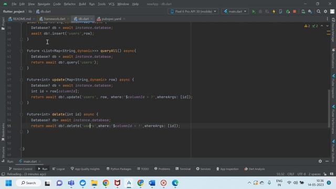Open Terminal tool window
The width and height of the screenshot is (336, 189).
[x=183, y=169]
